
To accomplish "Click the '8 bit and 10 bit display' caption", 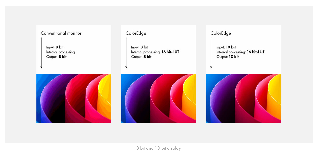I will (x=159, y=148).
